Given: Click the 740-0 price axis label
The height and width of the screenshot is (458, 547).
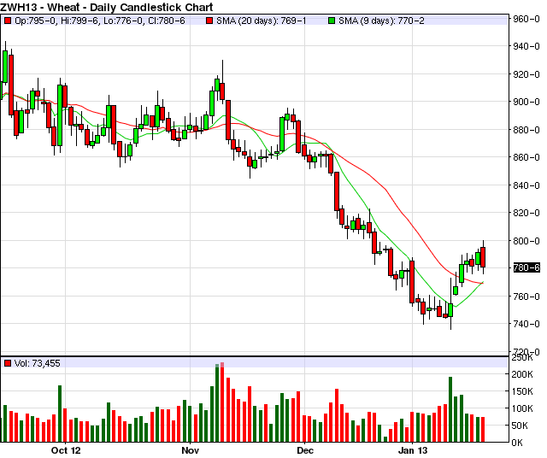Looking at the screenshot, I should [526, 324].
